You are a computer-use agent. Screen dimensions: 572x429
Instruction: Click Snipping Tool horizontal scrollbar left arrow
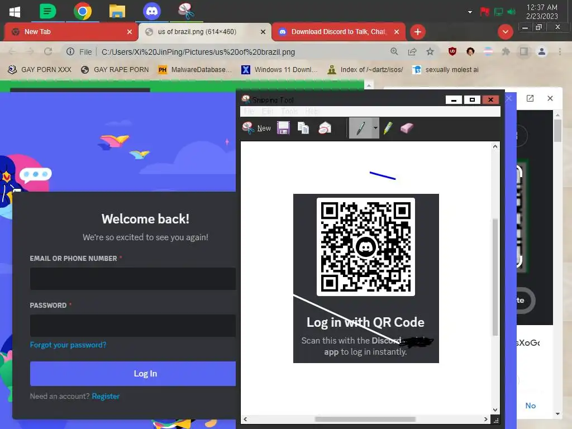[x=245, y=419]
